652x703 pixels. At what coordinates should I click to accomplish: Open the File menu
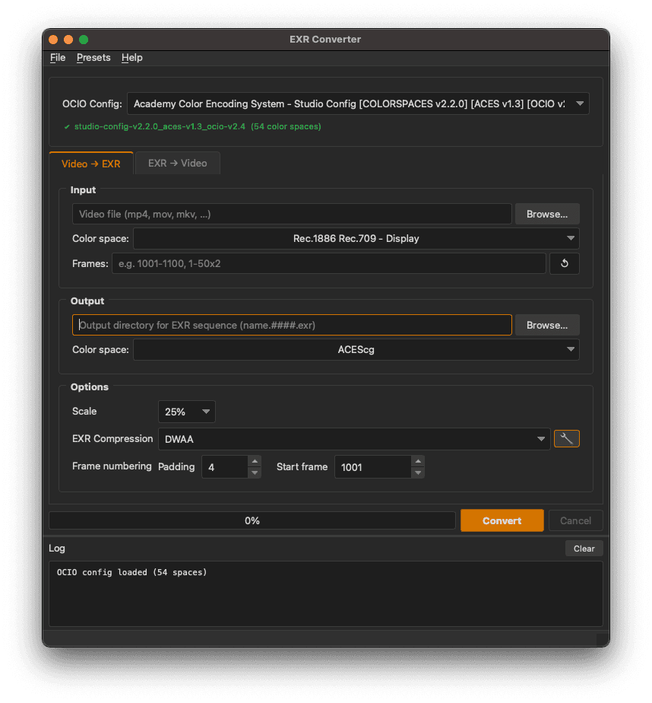[58, 57]
